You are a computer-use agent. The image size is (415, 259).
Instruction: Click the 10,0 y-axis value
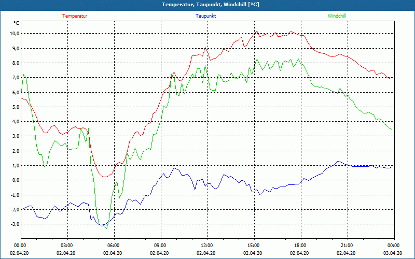pos(15,33)
